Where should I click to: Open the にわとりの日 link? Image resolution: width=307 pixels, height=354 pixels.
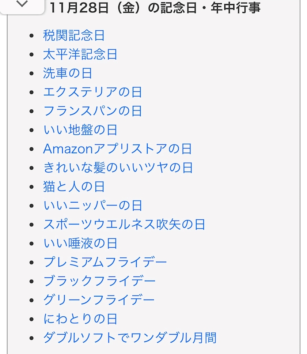click(80, 319)
